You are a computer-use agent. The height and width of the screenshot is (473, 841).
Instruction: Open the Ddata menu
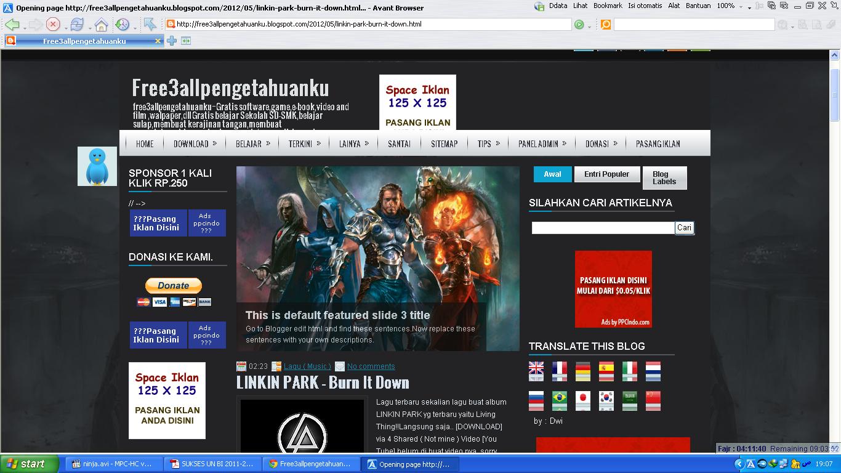point(558,6)
